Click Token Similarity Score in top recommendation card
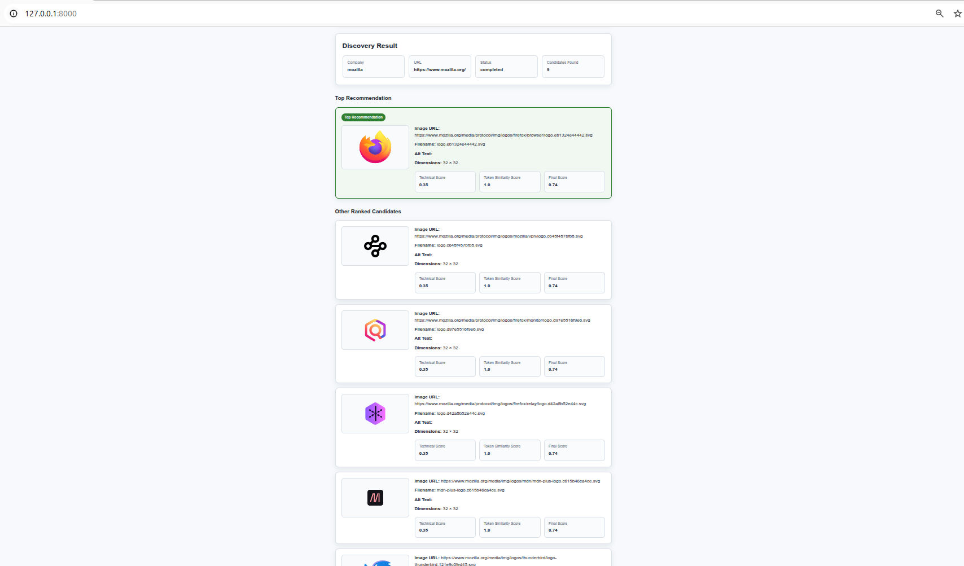The image size is (964, 566). point(510,182)
